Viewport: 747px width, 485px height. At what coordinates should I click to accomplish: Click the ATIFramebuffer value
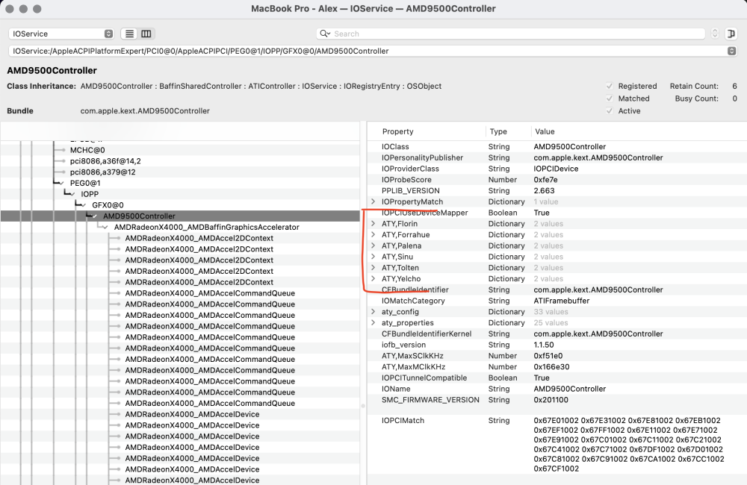(x=562, y=301)
